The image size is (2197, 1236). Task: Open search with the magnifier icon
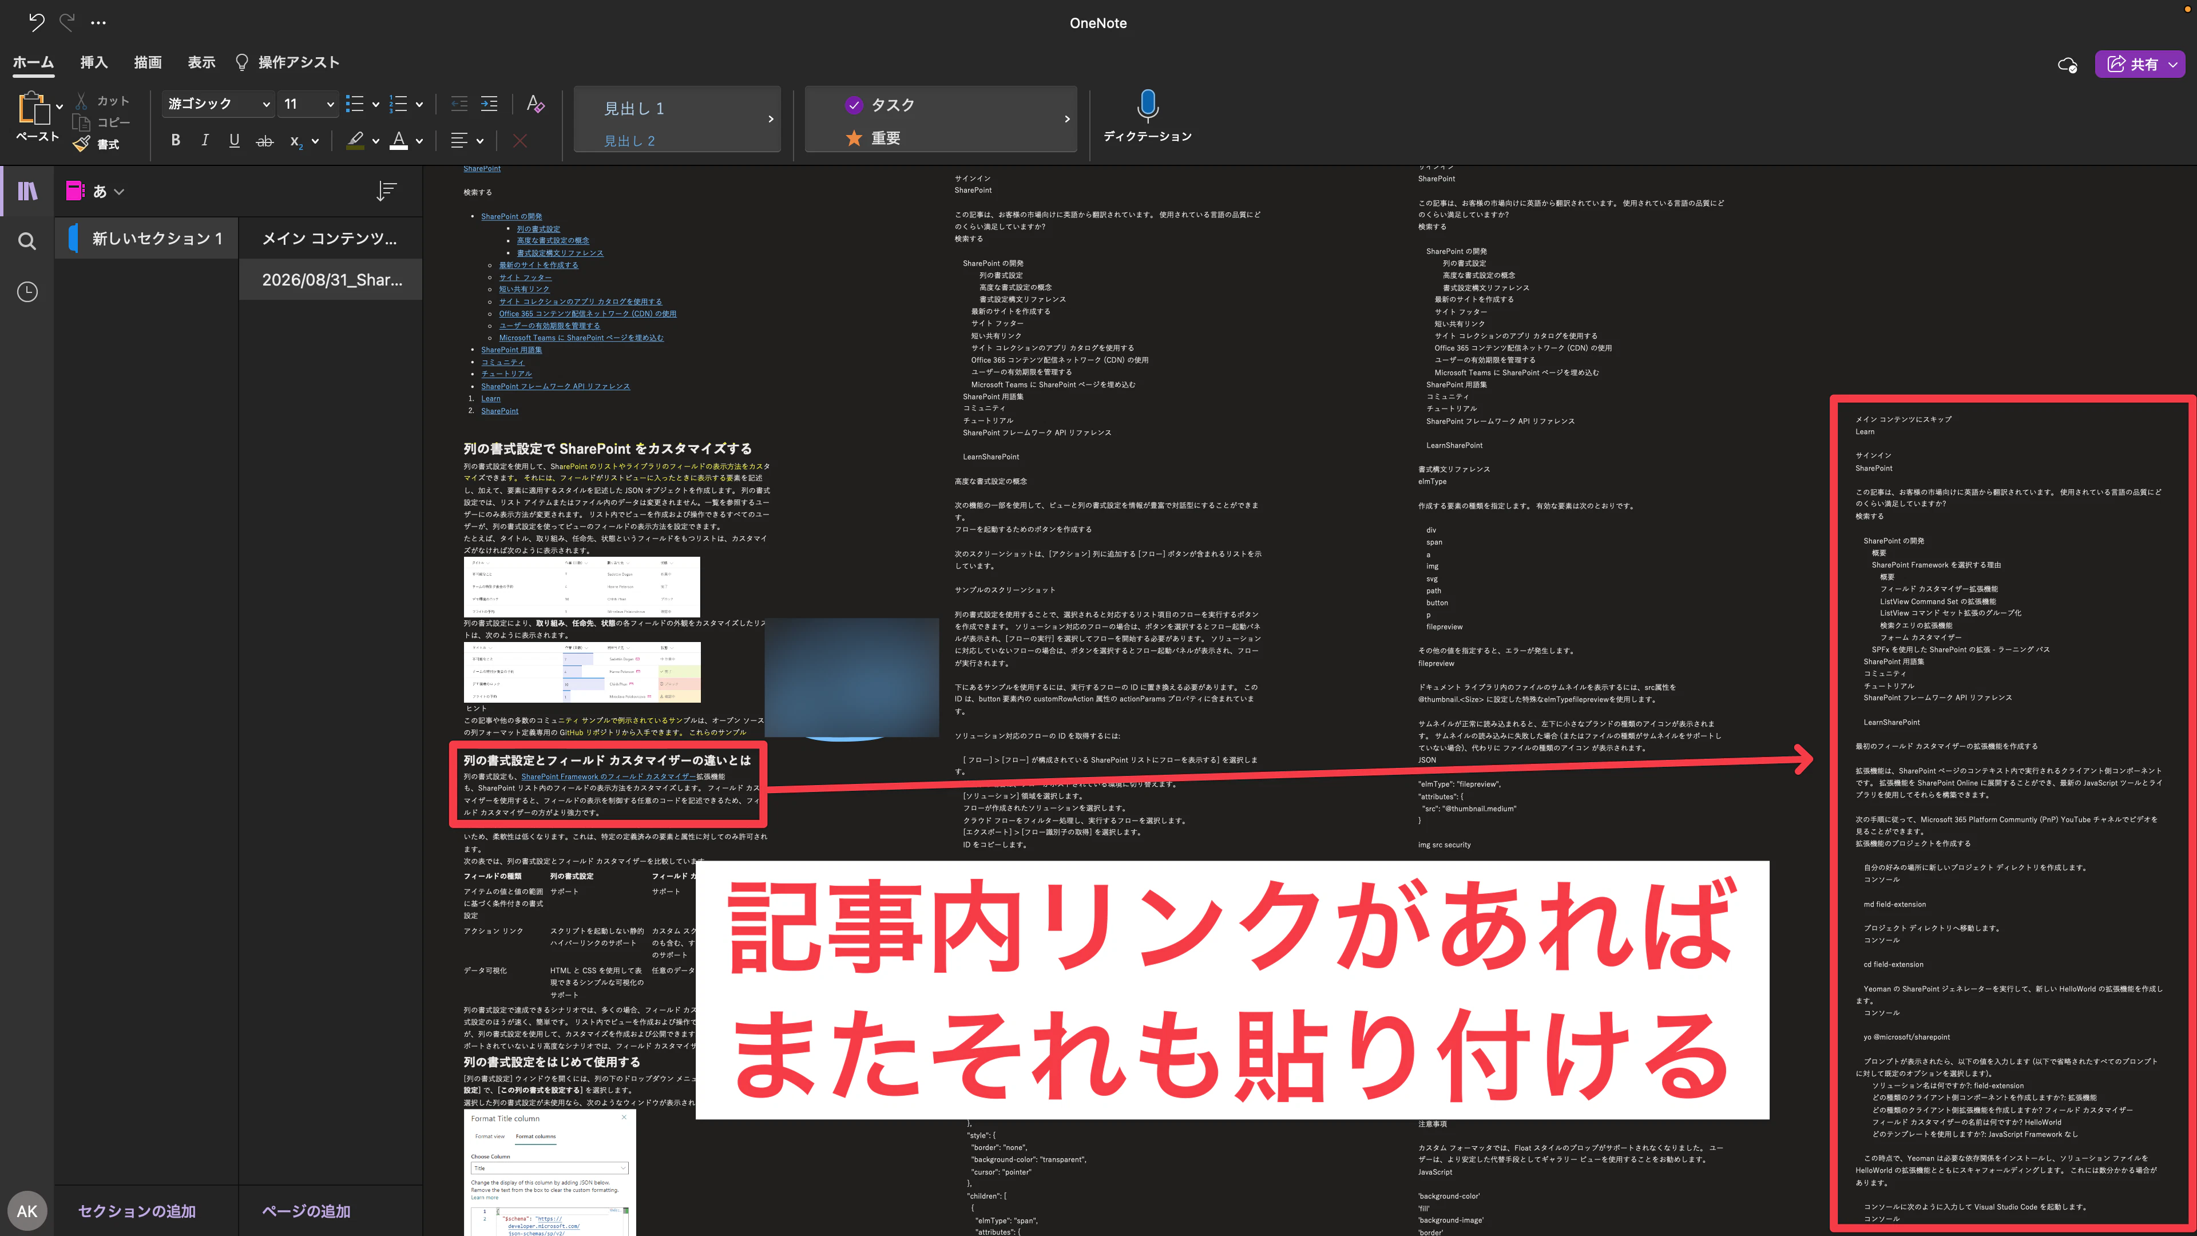click(27, 241)
